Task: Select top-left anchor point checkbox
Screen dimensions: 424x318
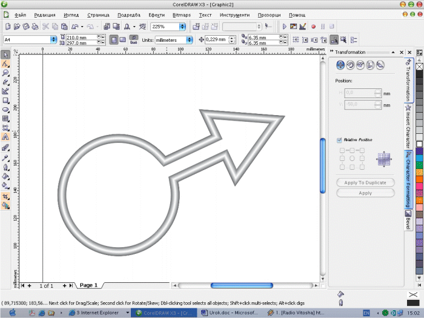Action: click(342, 150)
